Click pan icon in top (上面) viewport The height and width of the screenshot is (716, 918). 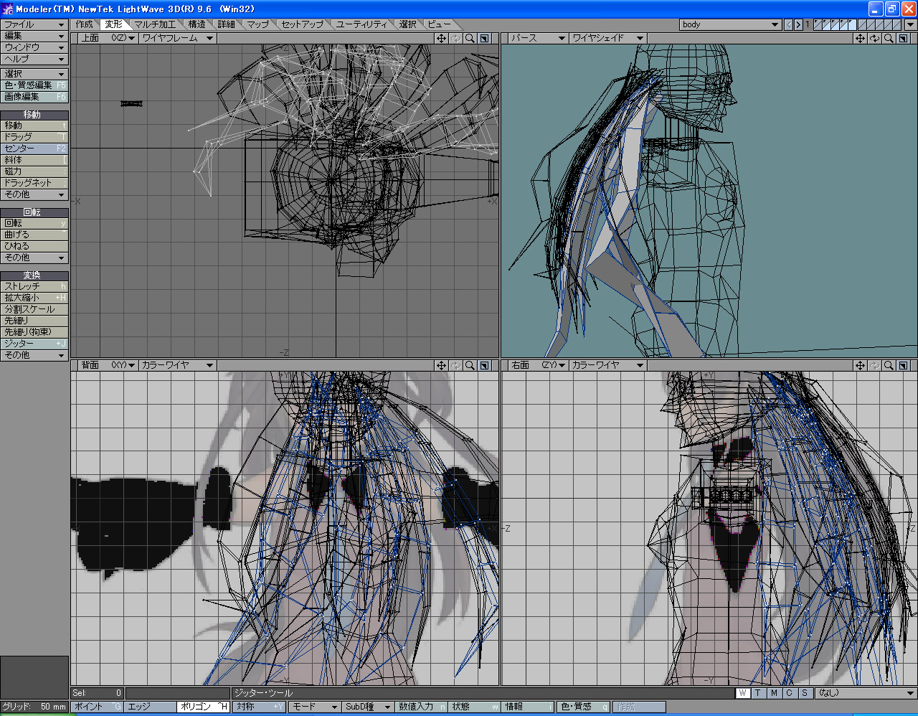tap(441, 38)
